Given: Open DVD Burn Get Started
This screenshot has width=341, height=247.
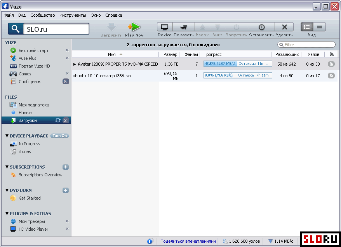Looking at the screenshot, I should 30,198.
